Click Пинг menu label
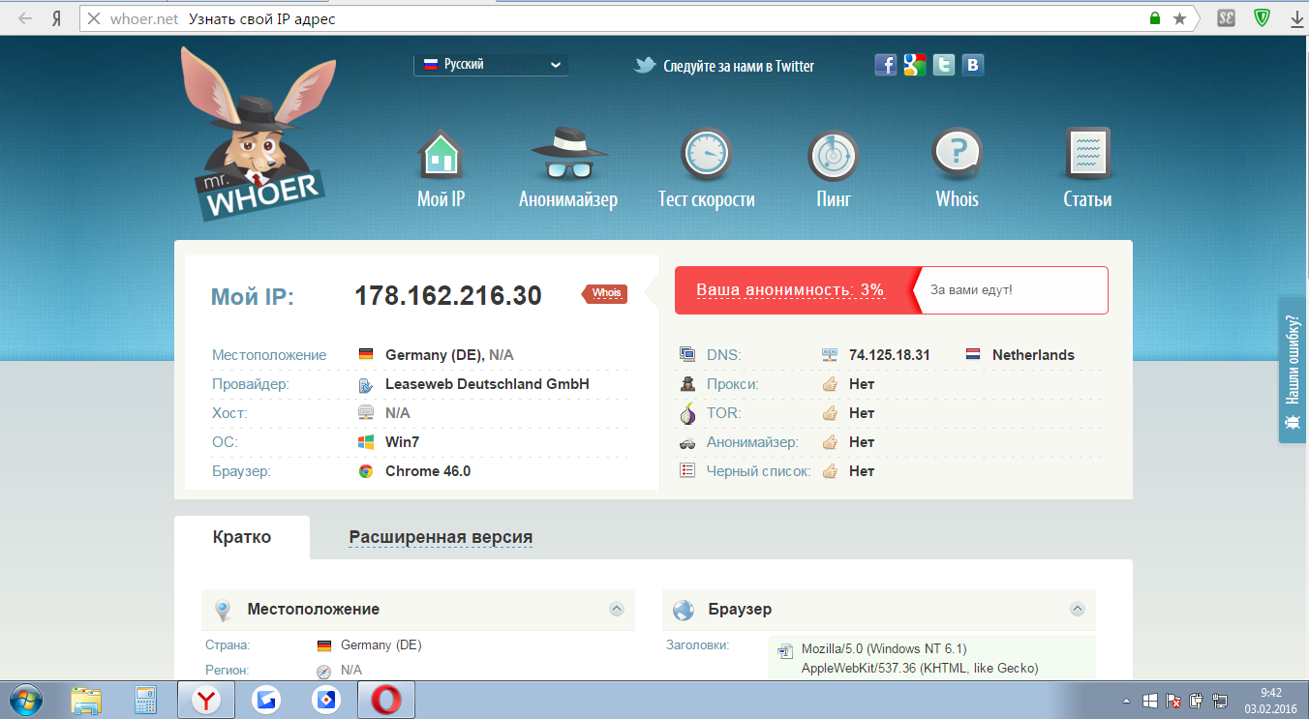 [x=834, y=199]
